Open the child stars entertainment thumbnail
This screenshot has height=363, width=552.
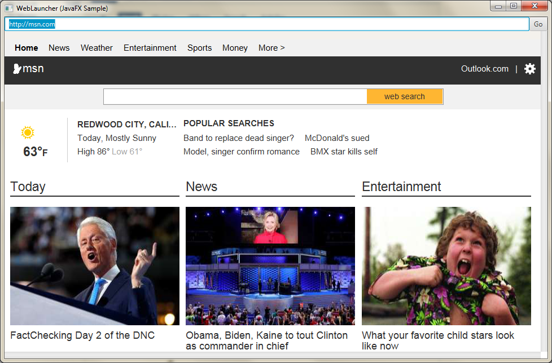click(446, 265)
